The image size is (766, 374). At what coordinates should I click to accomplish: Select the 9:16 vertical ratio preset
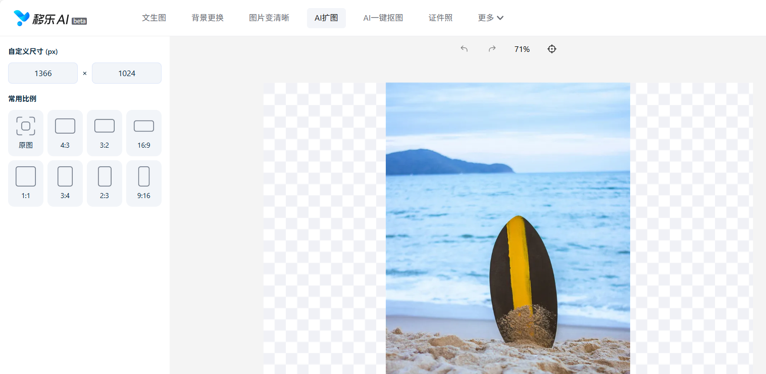(x=144, y=183)
